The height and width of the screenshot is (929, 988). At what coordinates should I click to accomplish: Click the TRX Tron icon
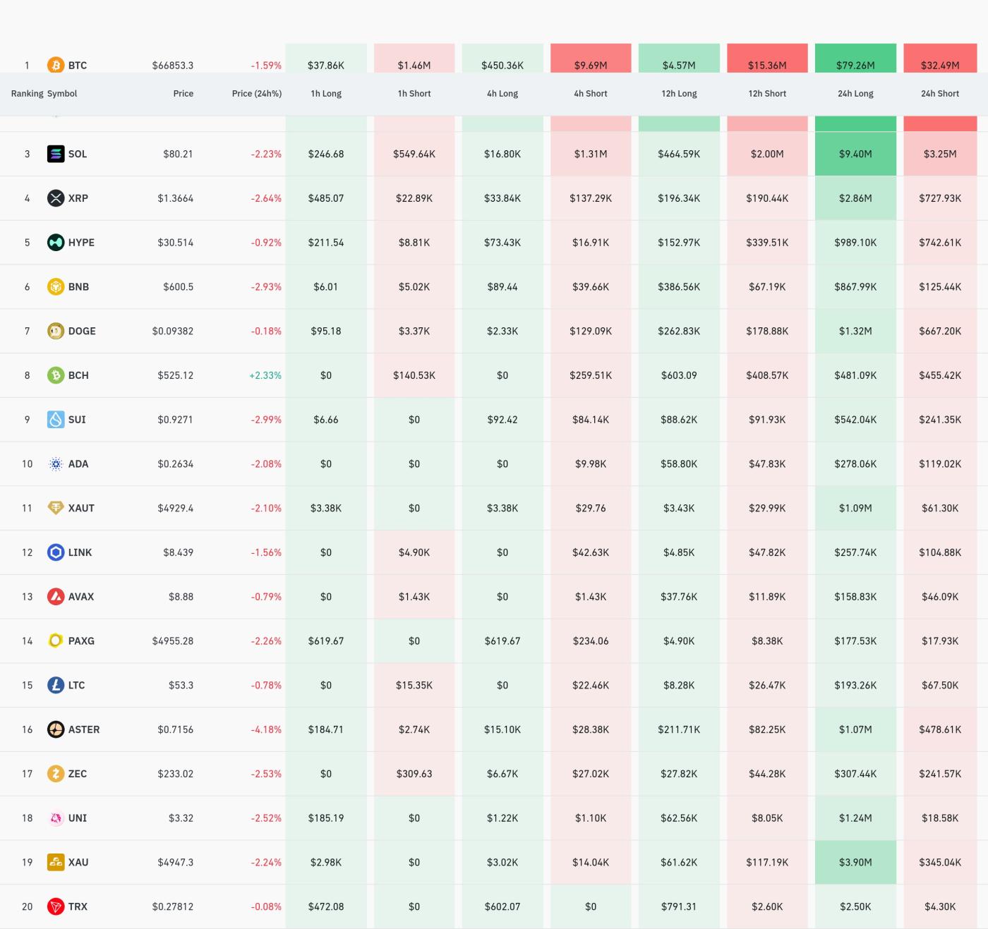55,906
